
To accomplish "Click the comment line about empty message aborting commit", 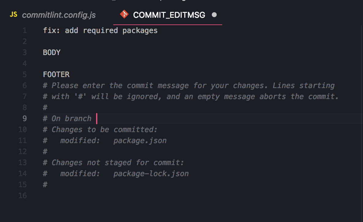I will (x=190, y=96).
